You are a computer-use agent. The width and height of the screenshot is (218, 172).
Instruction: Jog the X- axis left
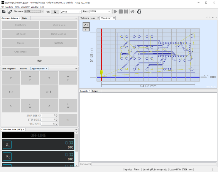(x=11, y=92)
